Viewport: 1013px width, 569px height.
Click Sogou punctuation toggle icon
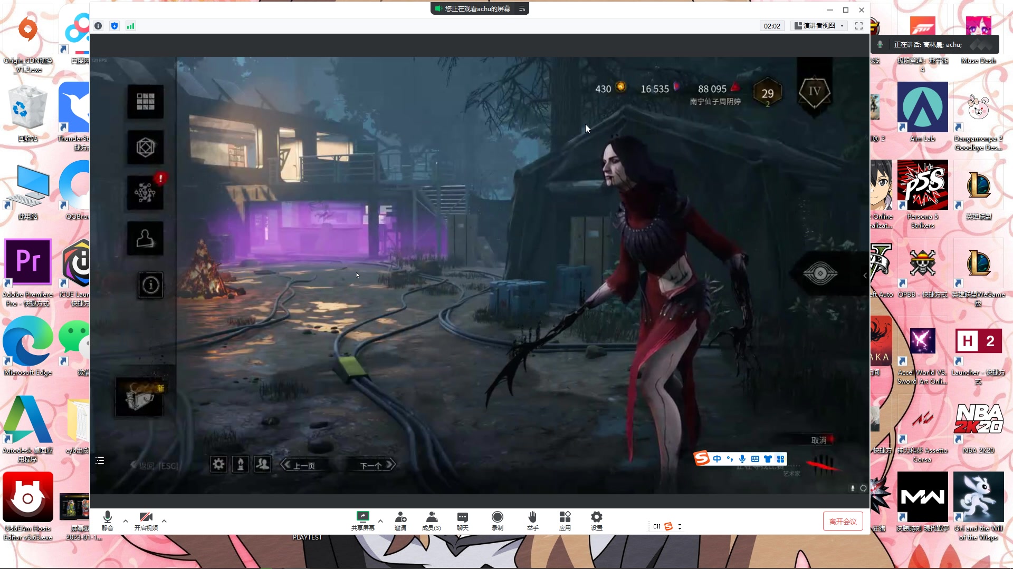730,459
